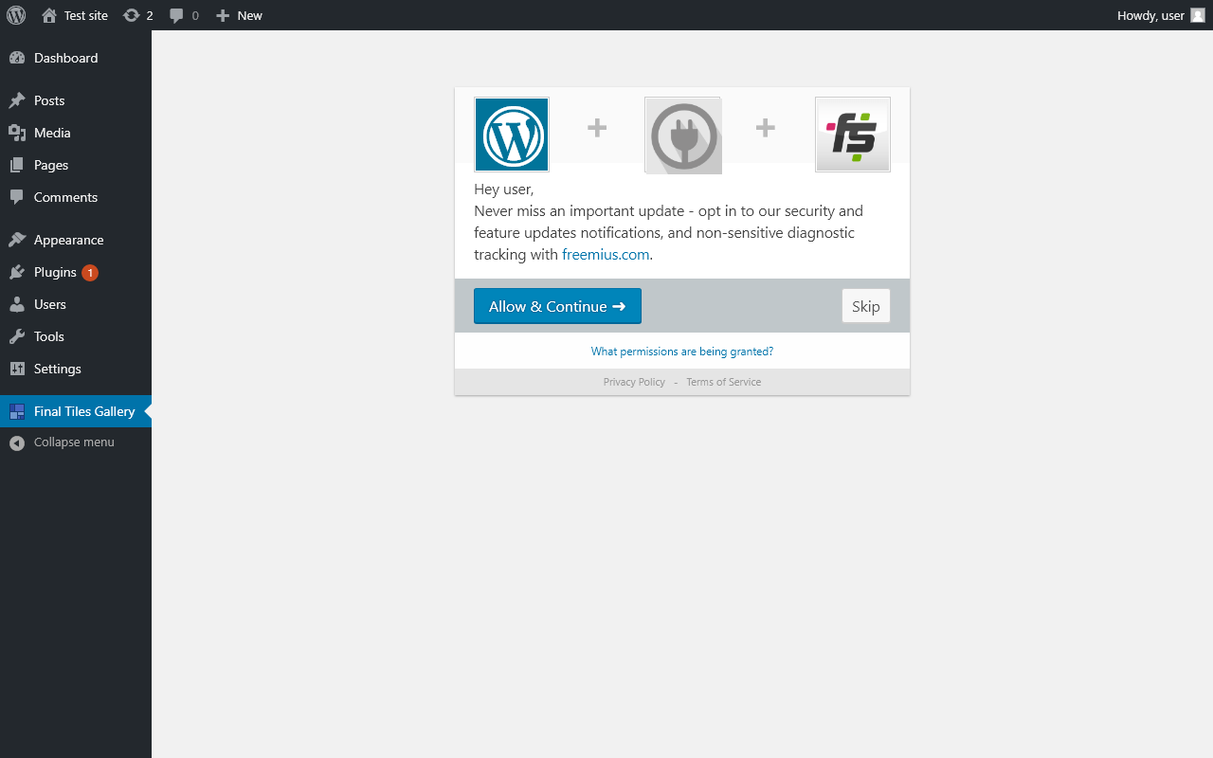
Task: Click the Tools wrench icon
Action: click(17, 336)
